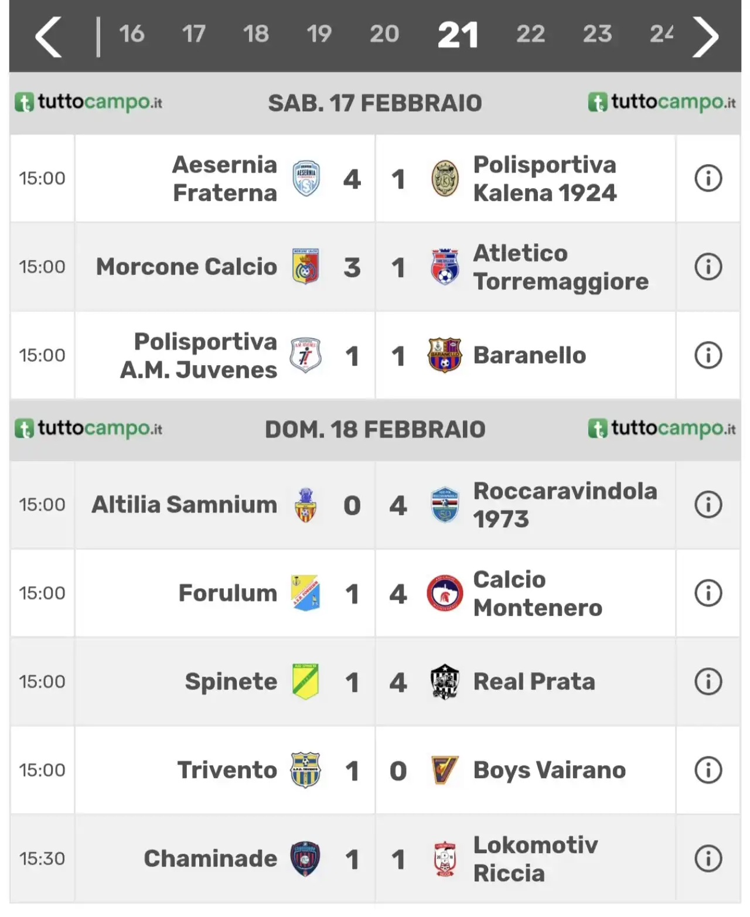750x917 pixels.
Task: Open Roccaravindola 1973 team name link
Action: tap(565, 504)
